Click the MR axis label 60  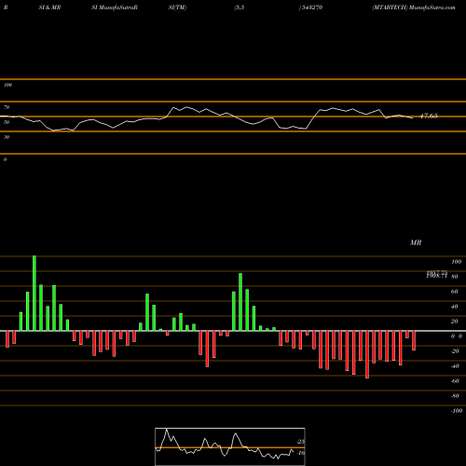click(454, 292)
